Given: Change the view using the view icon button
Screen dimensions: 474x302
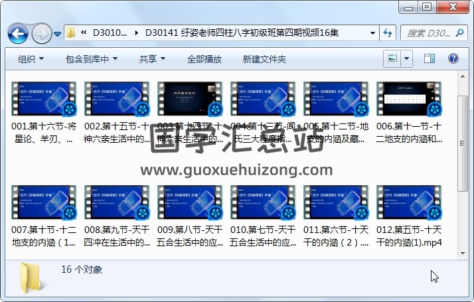Looking at the screenshot, I should coord(392,58).
